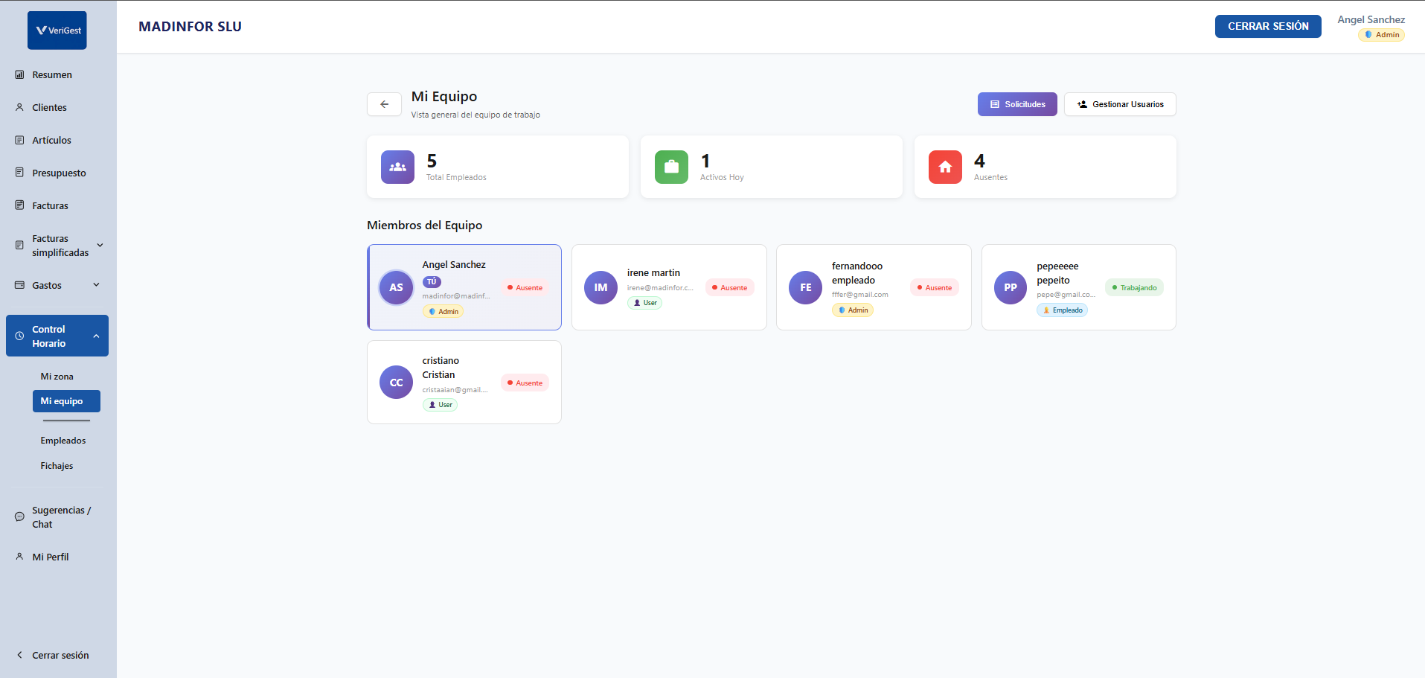Click the Trabajando status badge on pepeeeee pepeito

pos(1133,287)
